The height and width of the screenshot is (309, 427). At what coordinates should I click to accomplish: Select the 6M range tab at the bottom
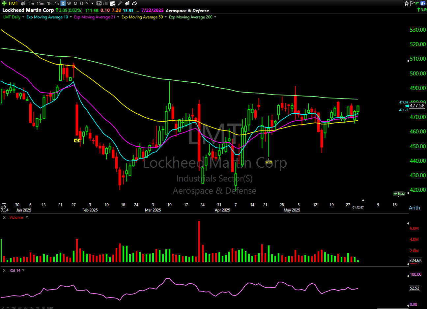click(x=20, y=308)
